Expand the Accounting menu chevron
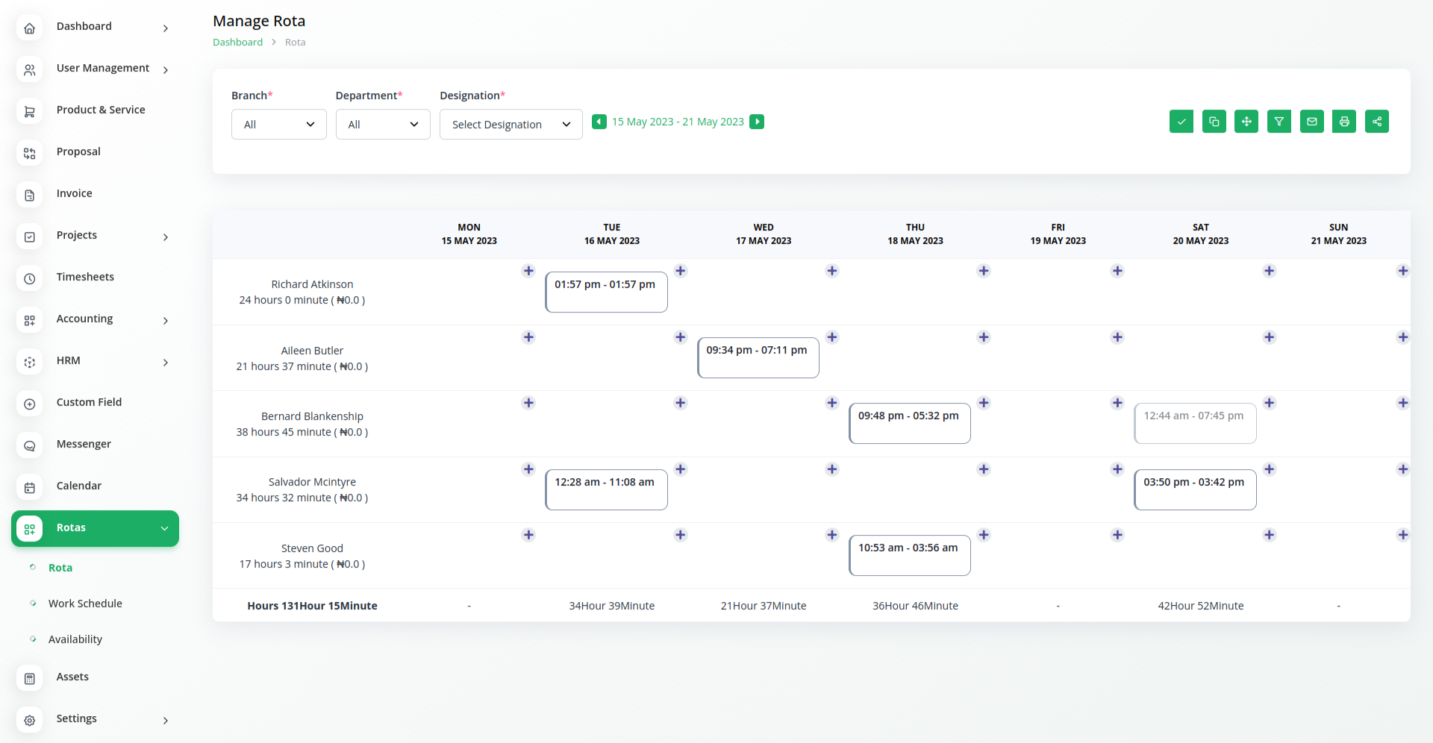The width and height of the screenshot is (1433, 743). pyautogui.click(x=166, y=321)
